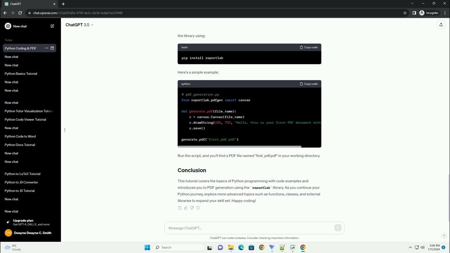Open the weather widget showing 3°C Cloudy
Image resolution: width=450 pixels, height=253 pixels.
coord(13,247)
